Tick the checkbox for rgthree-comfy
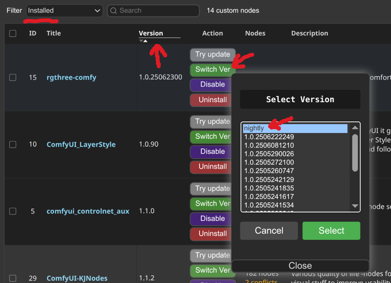The width and height of the screenshot is (391, 283). 13,78
